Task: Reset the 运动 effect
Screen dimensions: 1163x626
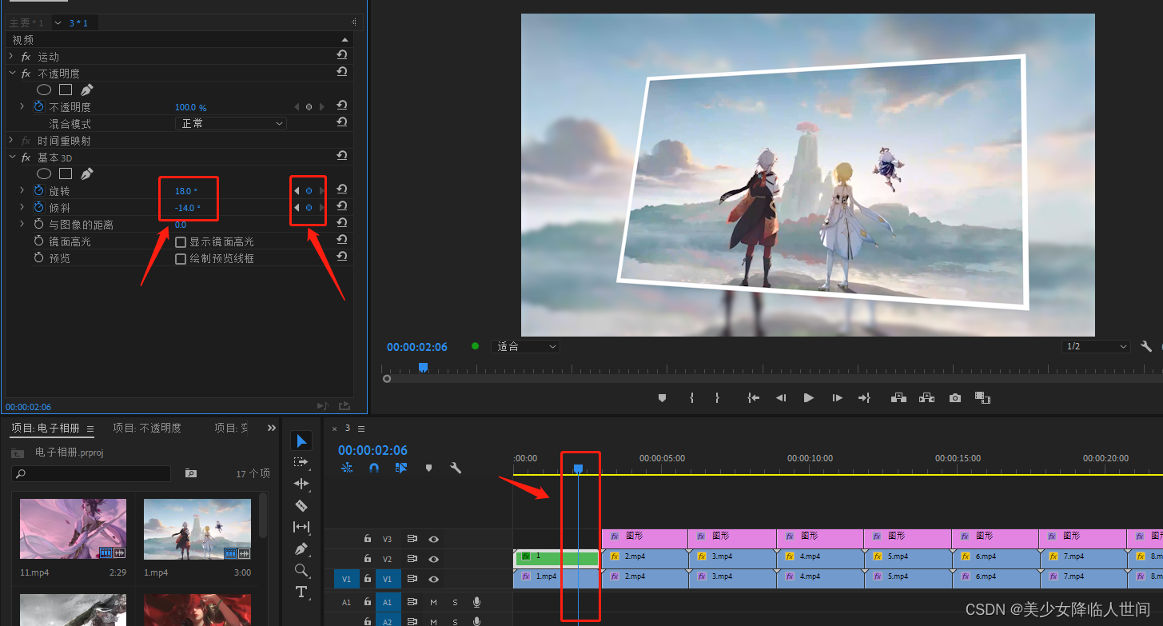Action: click(x=341, y=55)
